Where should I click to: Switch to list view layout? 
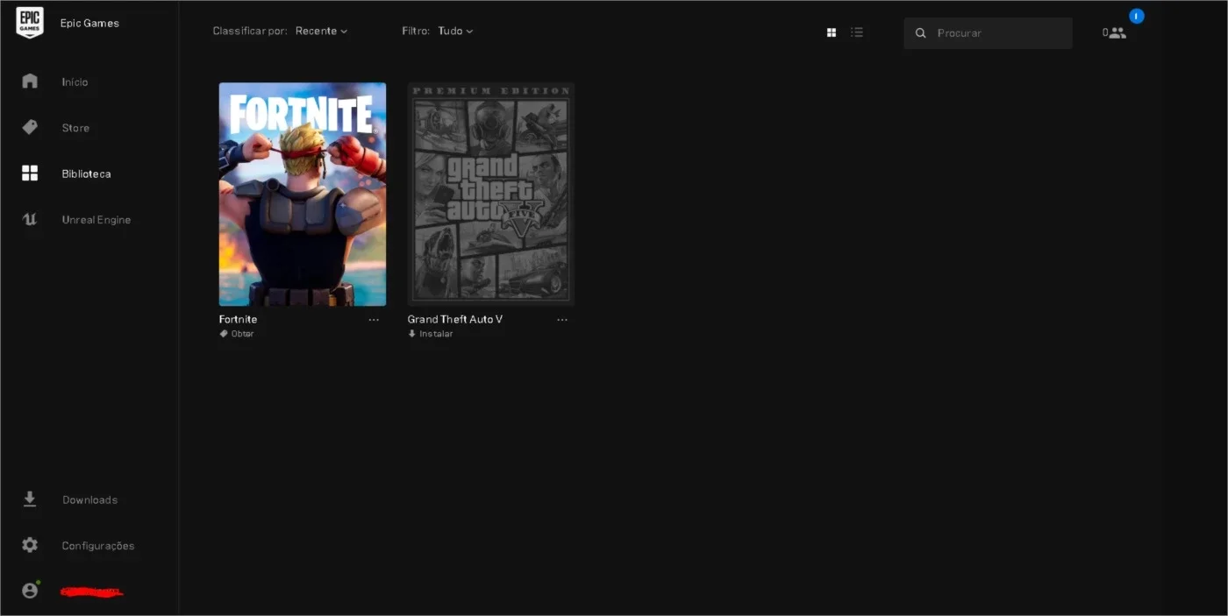click(x=857, y=32)
